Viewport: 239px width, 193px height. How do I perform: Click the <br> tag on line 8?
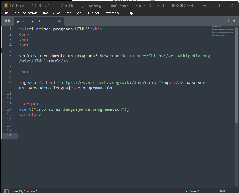[x=24, y=72]
